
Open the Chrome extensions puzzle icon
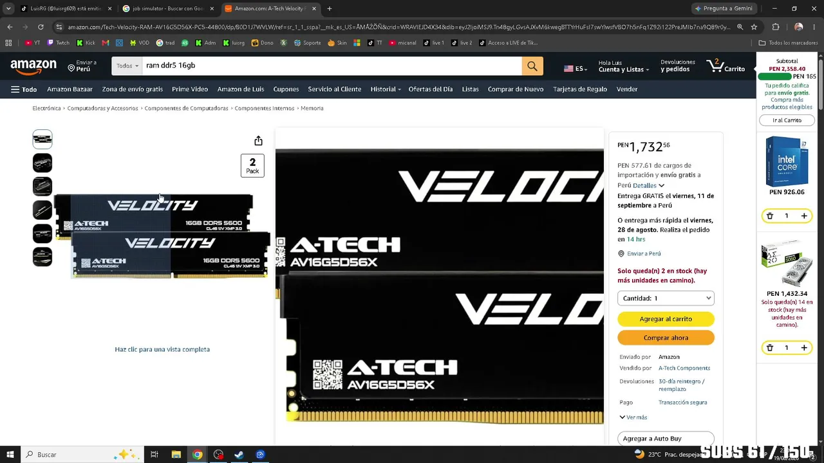[x=776, y=27]
